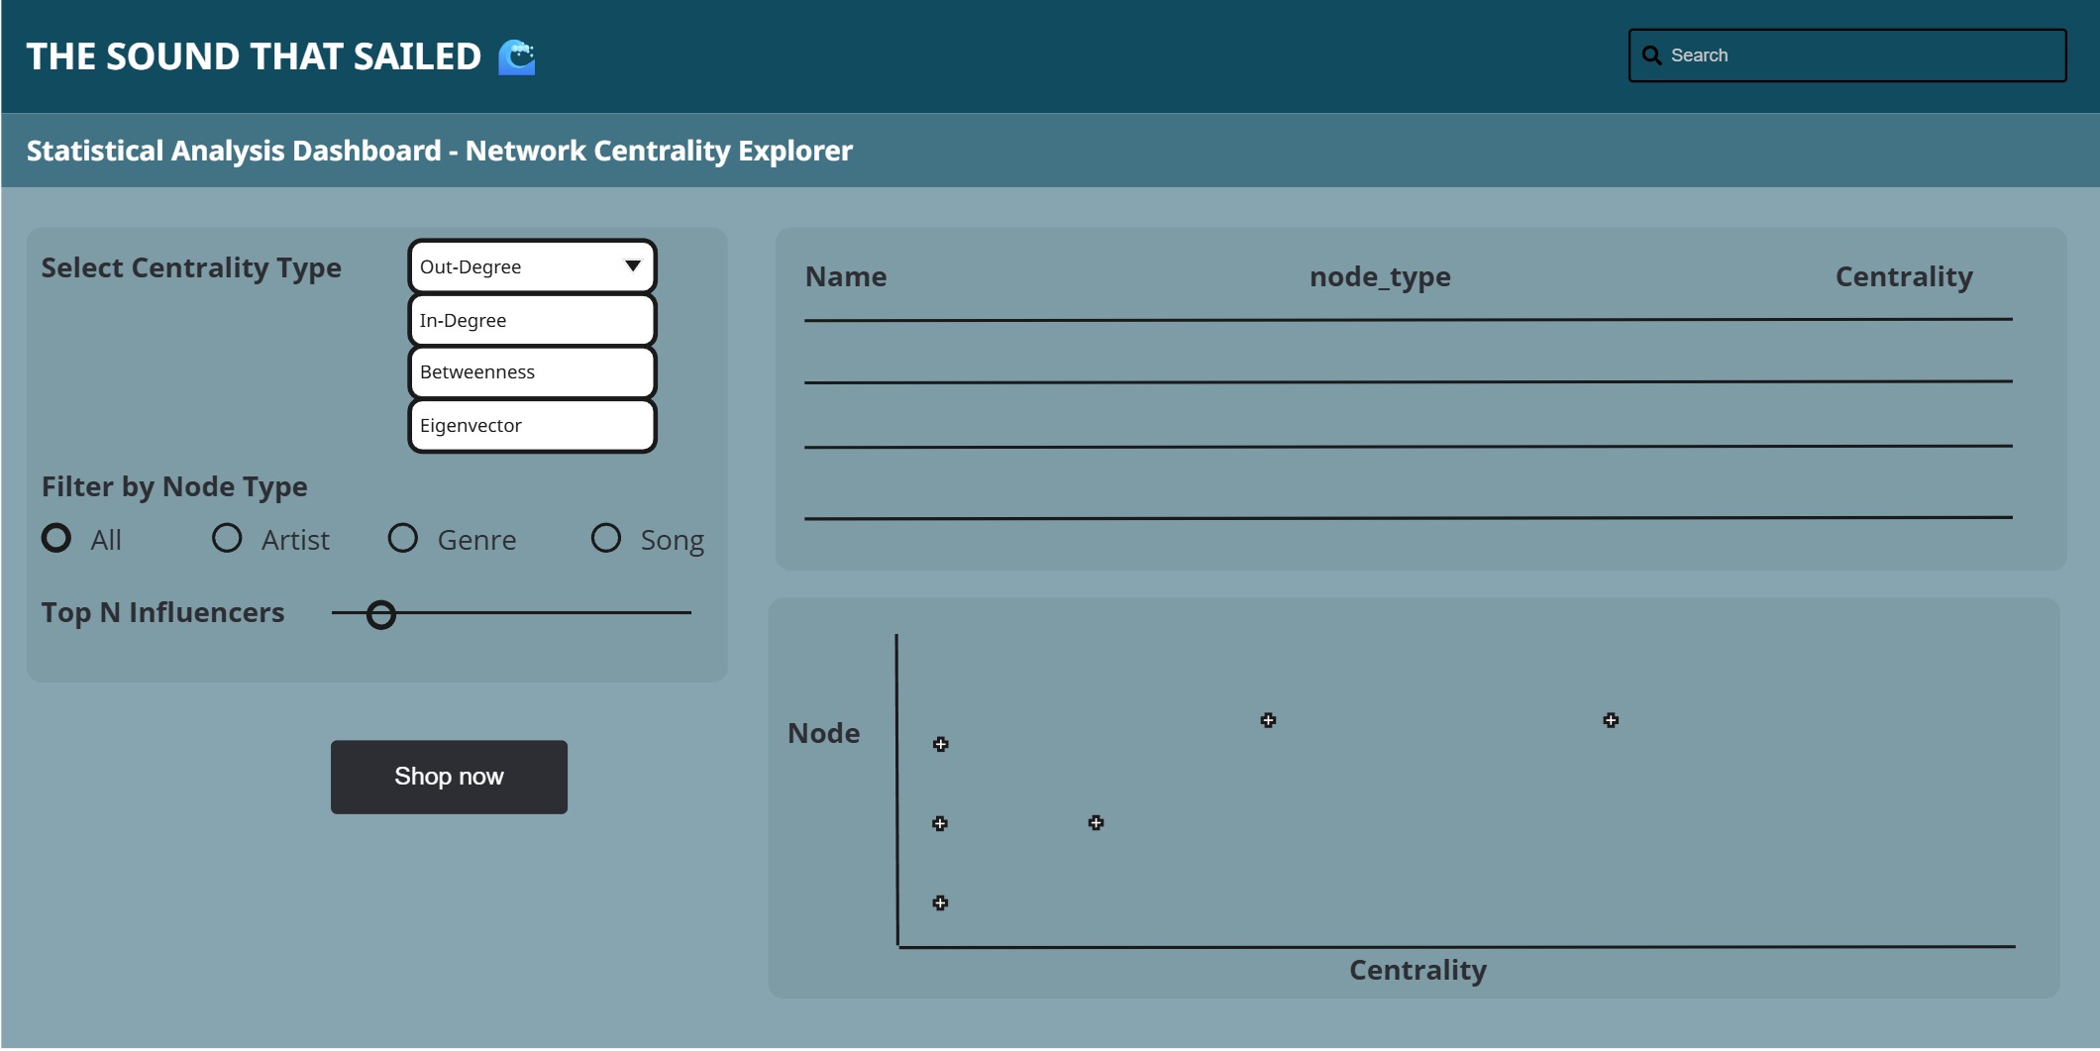Click The Sound That Sailed title link
This screenshot has width=2100, height=1051.
click(x=254, y=56)
